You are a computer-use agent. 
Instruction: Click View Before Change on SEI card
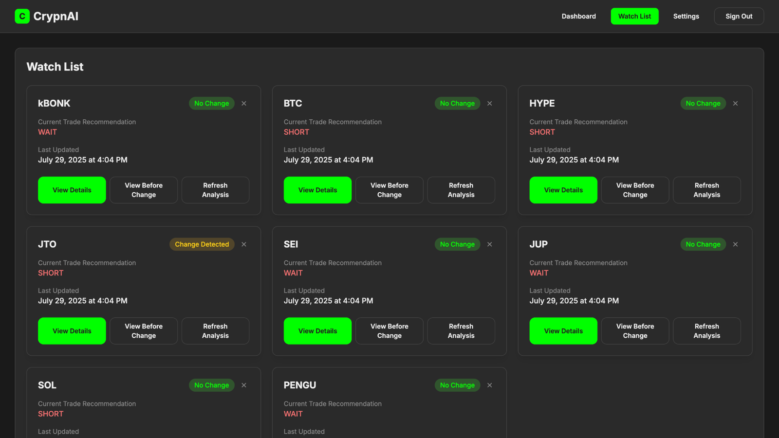(389, 331)
